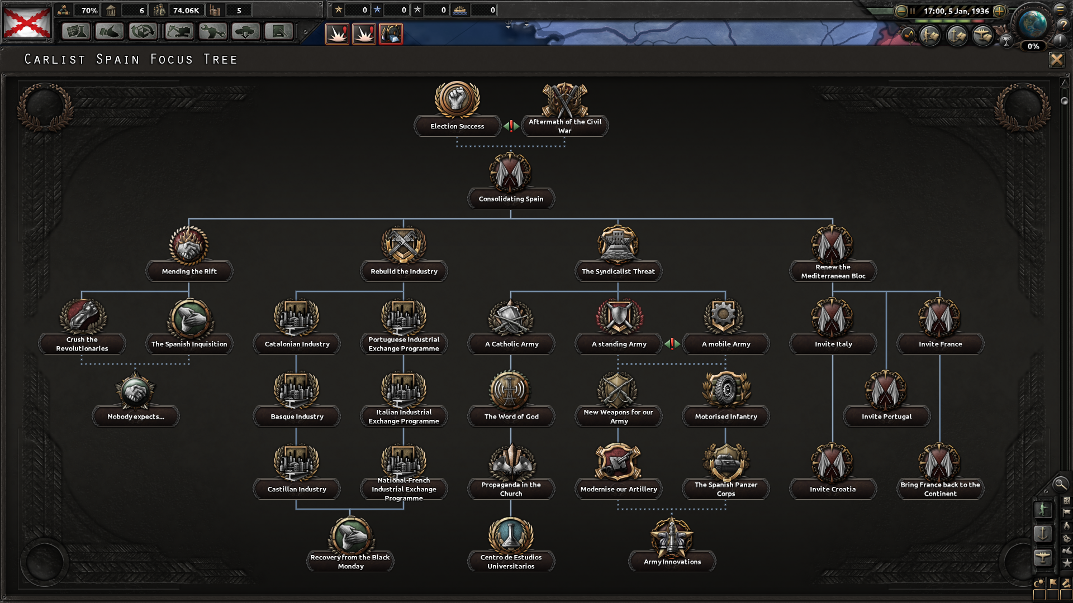Click the focus tree vertical scrollbar handle
Screen dimensions: 1073x603
click(x=1064, y=101)
